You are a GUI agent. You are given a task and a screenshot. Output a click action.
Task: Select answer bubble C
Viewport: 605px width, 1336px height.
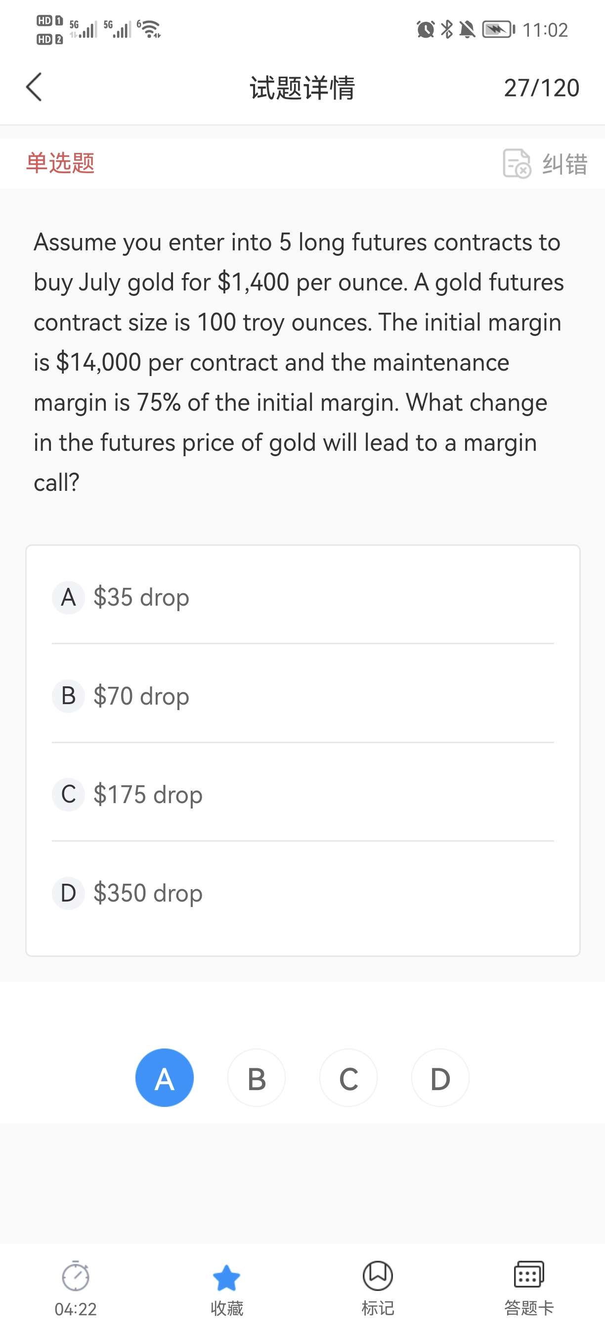(x=348, y=1078)
